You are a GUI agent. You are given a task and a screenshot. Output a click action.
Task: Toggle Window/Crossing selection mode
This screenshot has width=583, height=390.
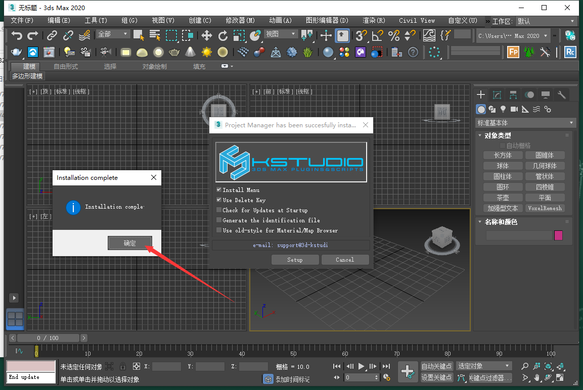click(188, 36)
